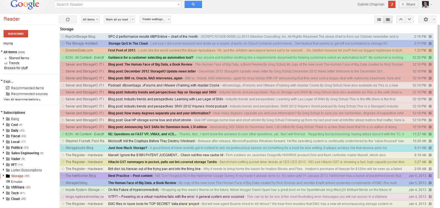The image size is (440, 208).
Task: Star the StorageIOblog Human Face post
Action: (63, 183)
